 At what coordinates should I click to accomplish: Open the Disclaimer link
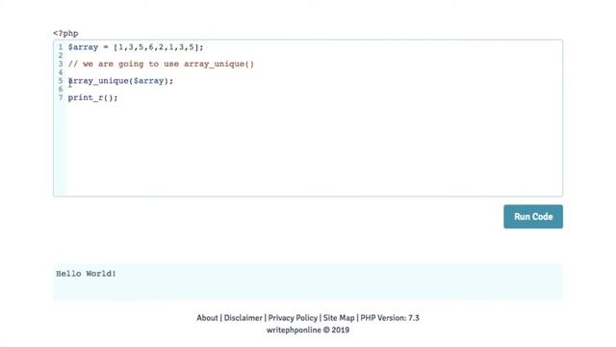243,318
